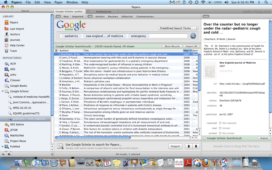Open the Window menu
The height and width of the screenshot is (170, 272).
tap(72, 2)
